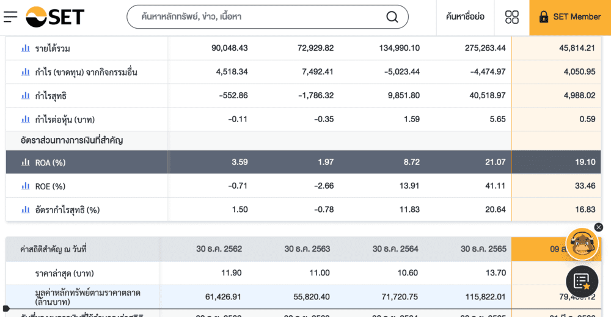Click chart icon beside กำไรต่อหุ้น (บาท)
This screenshot has height=317, width=611.
pyautogui.click(x=26, y=120)
